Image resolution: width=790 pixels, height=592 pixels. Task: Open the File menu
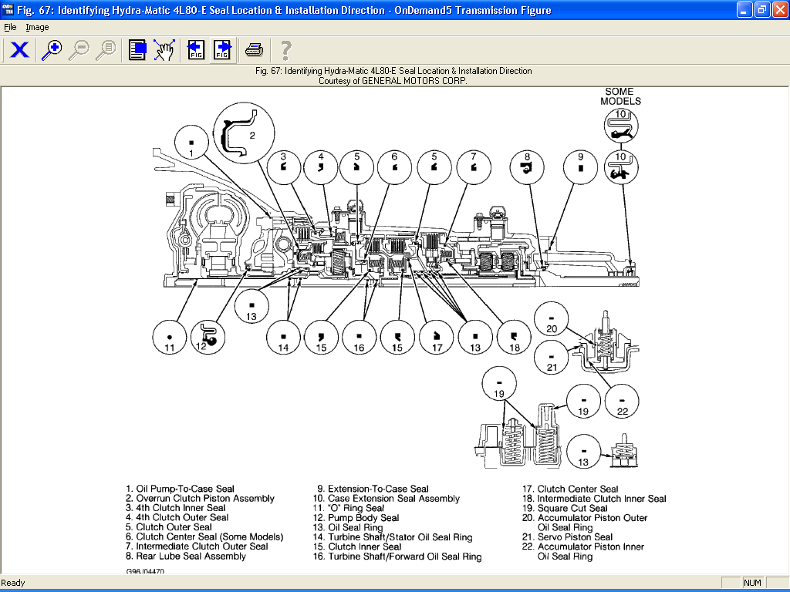pos(10,27)
